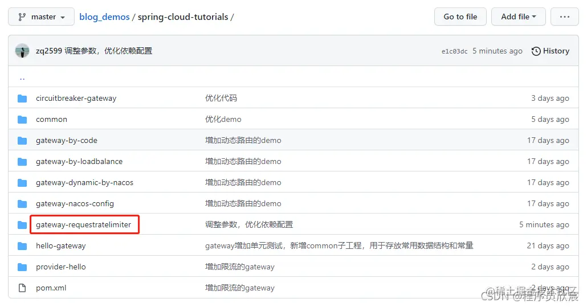Click '2 days ago' in provider-hello row
The image size is (587, 307).
pos(550,267)
